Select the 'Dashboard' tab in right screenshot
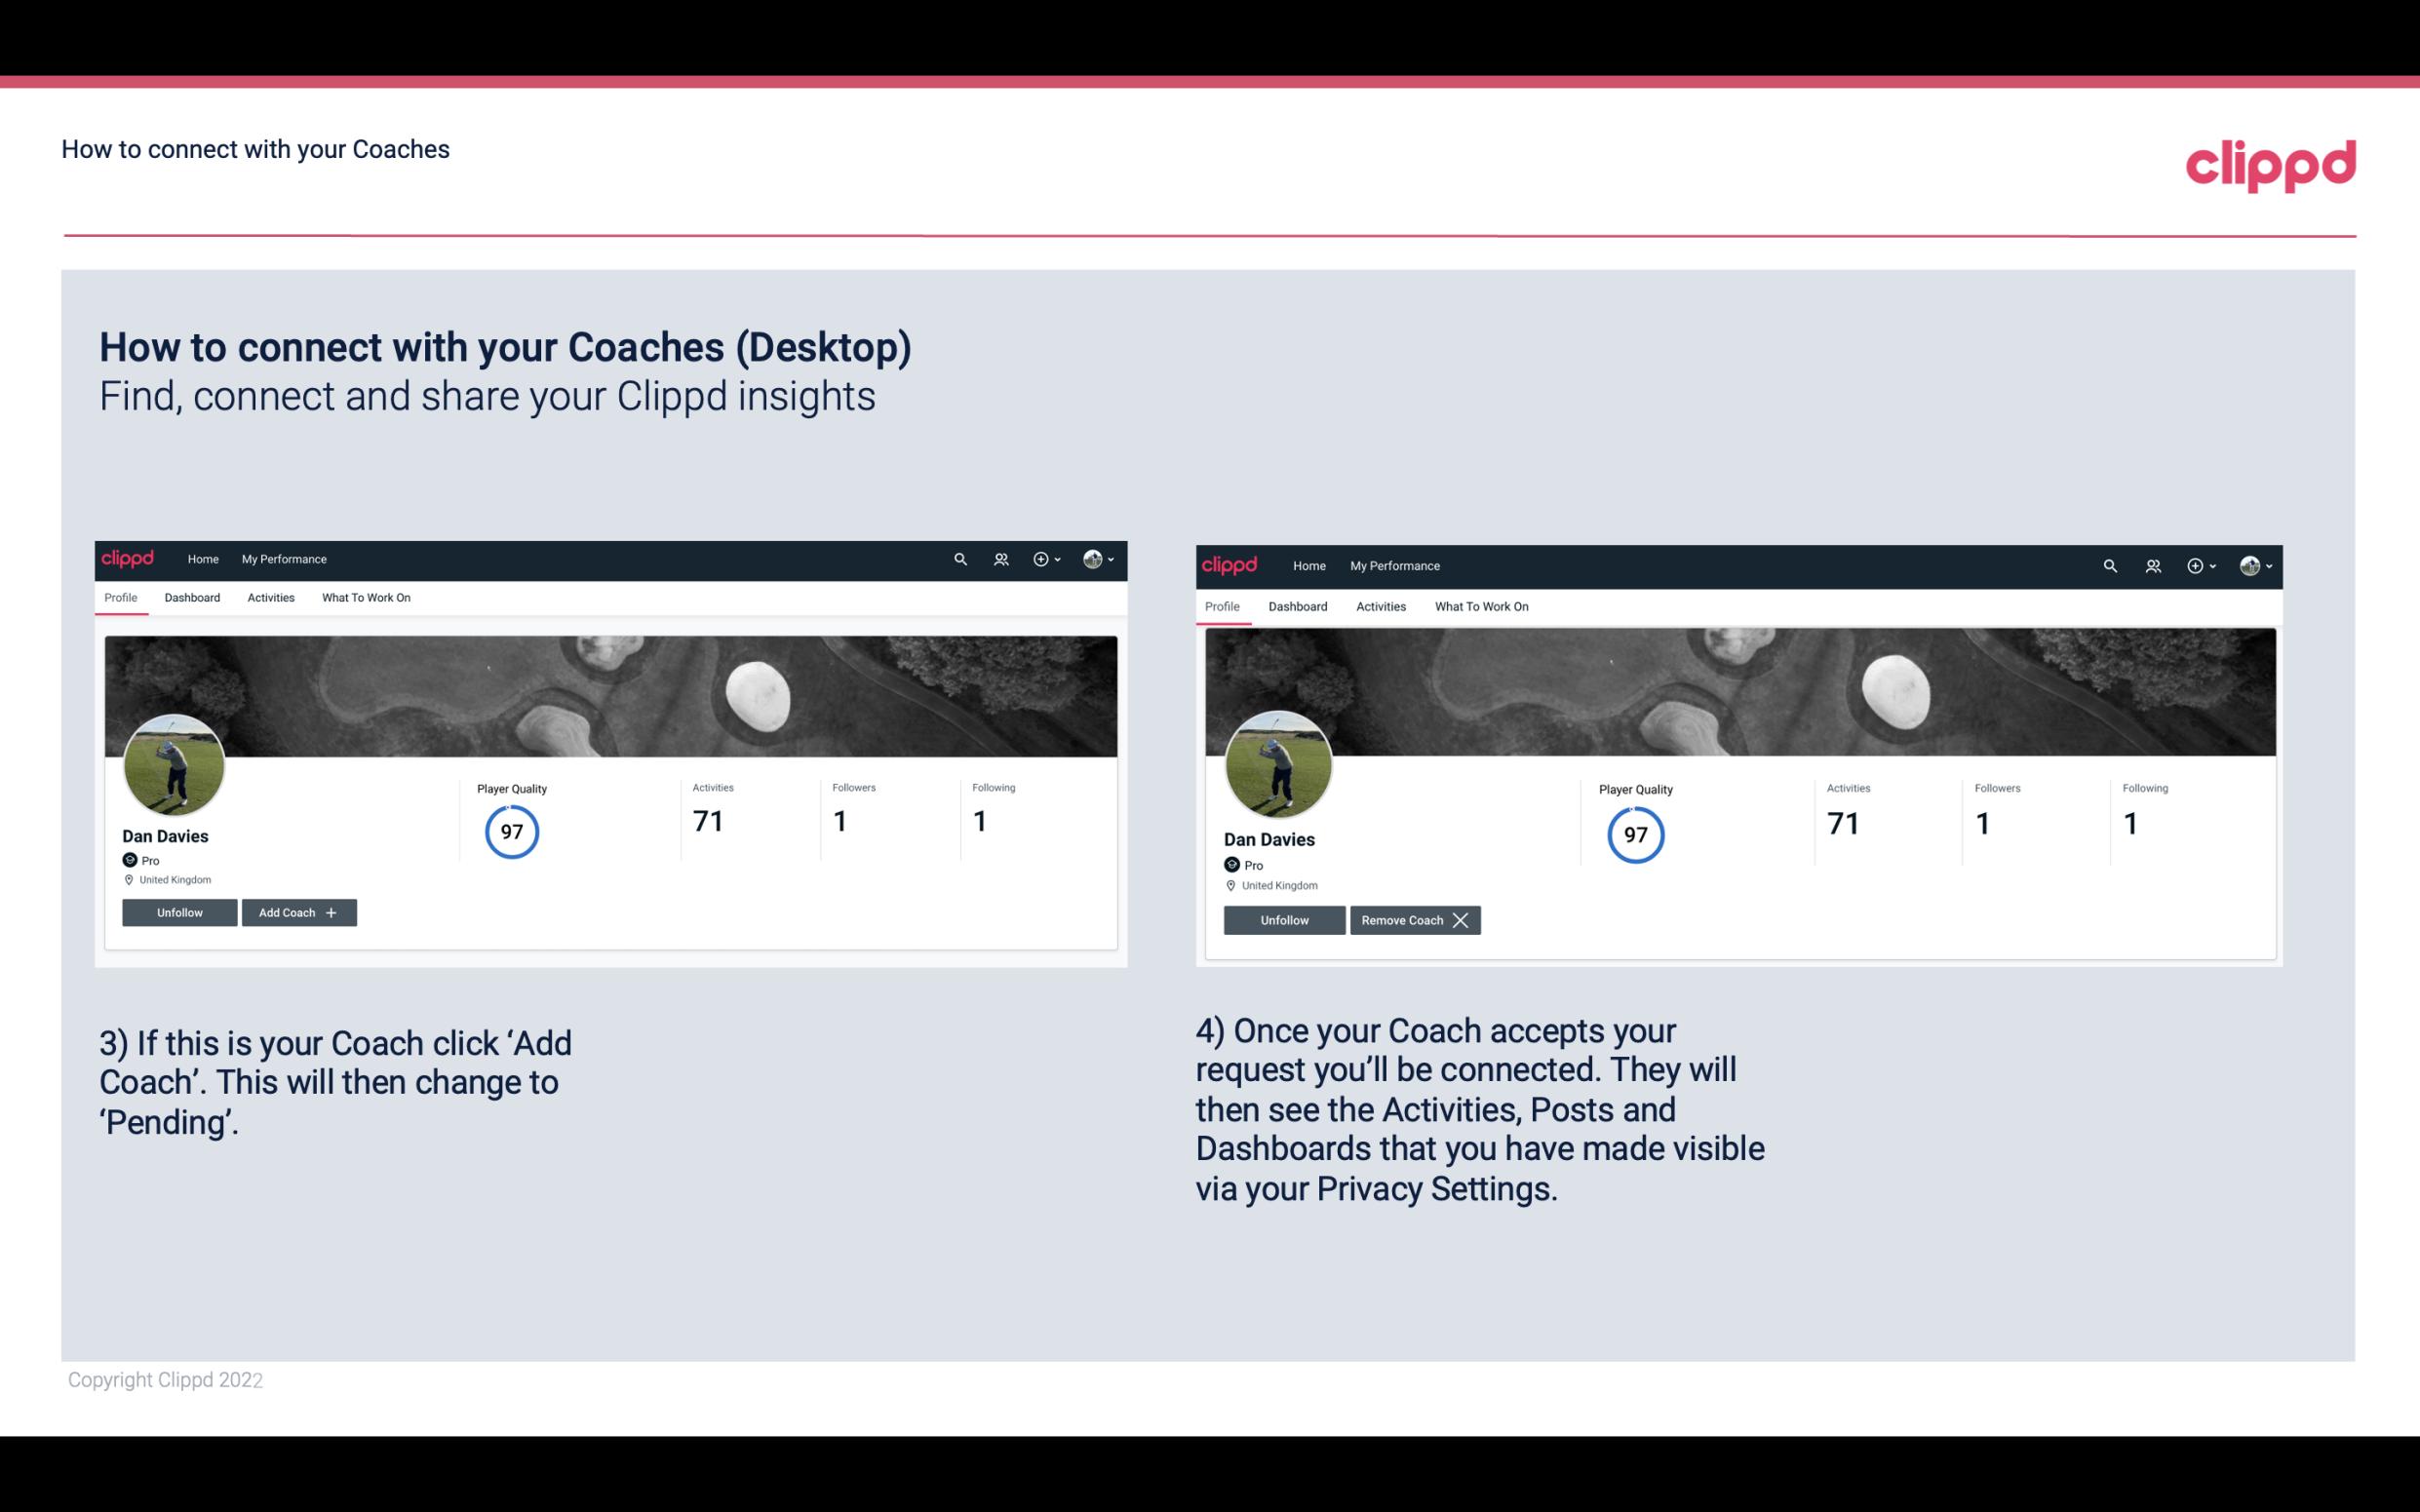 coord(1298,606)
